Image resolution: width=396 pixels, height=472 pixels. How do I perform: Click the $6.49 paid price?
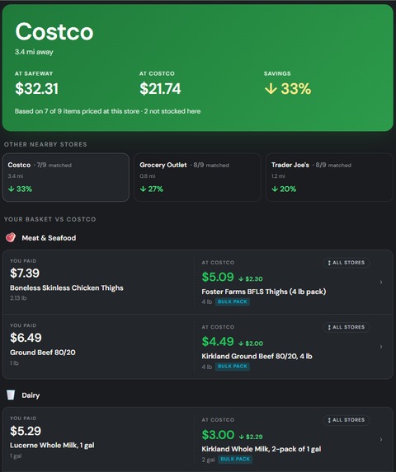point(26,338)
